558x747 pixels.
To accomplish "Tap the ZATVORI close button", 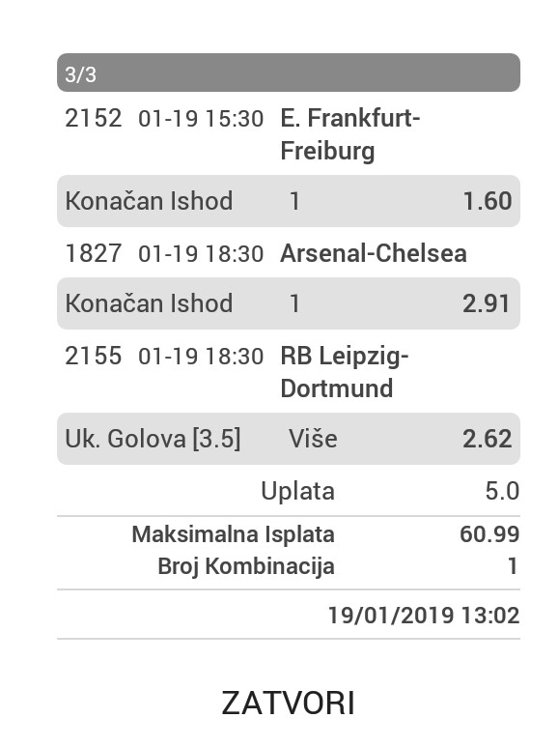I will (288, 703).
